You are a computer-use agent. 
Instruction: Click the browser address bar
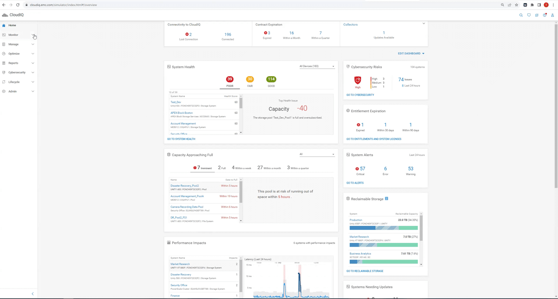260,5
